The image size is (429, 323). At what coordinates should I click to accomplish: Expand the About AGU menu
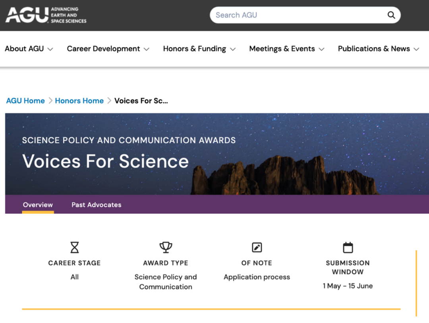pos(29,49)
